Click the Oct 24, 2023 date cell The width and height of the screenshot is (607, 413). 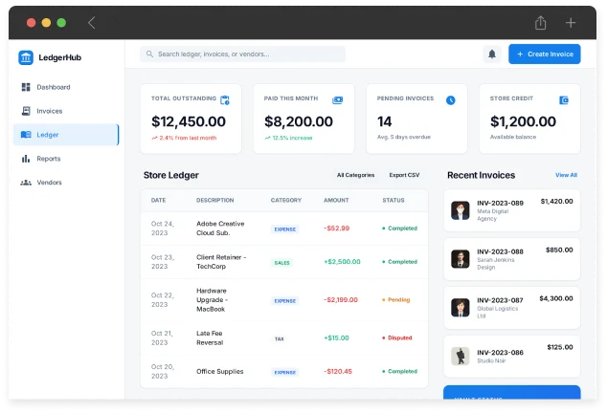[163, 228]
